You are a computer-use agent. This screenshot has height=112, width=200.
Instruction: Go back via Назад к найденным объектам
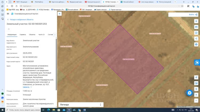[21, 20]
